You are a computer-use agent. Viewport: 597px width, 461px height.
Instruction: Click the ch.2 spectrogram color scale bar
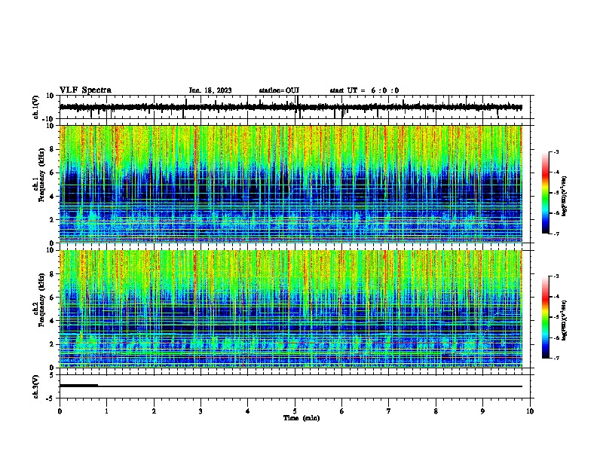[546, 317]
